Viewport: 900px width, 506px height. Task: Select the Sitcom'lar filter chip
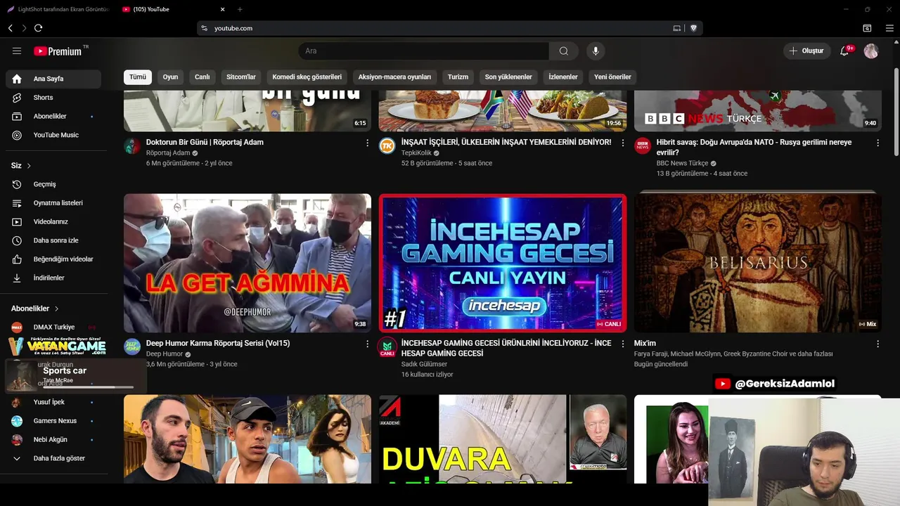point(241,77)
